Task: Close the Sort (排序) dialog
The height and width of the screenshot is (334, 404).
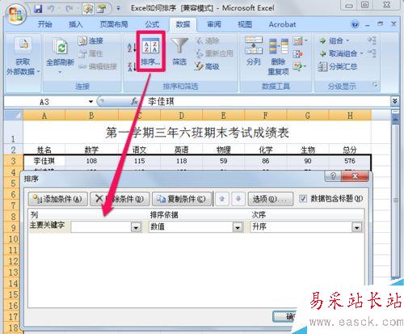Action: point(355,176)
